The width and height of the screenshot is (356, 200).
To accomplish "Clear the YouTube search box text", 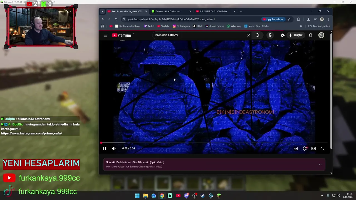I will [x=249, y=35].
